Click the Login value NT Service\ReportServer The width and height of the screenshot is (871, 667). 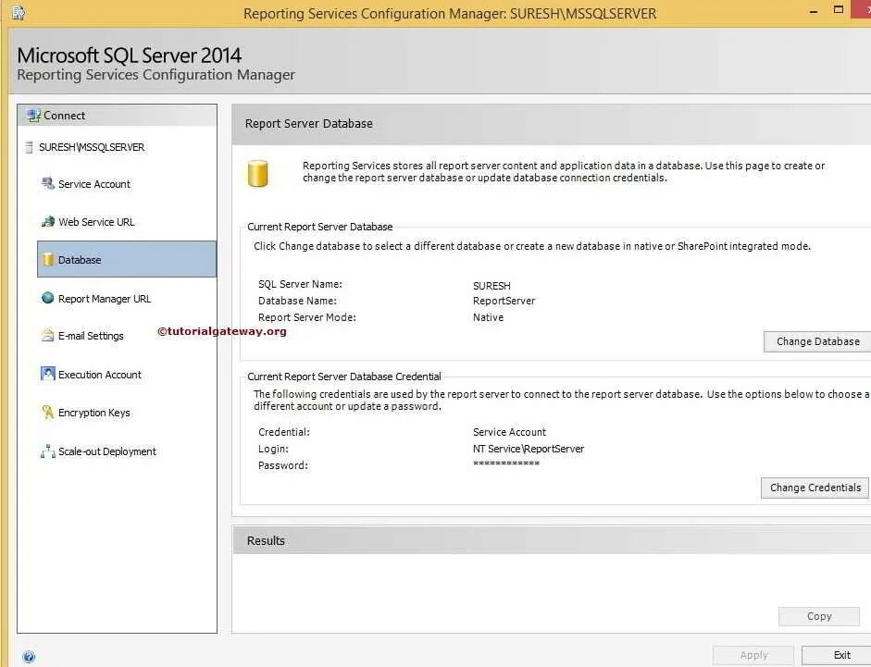pyautogui.click(x=529, y=449)
